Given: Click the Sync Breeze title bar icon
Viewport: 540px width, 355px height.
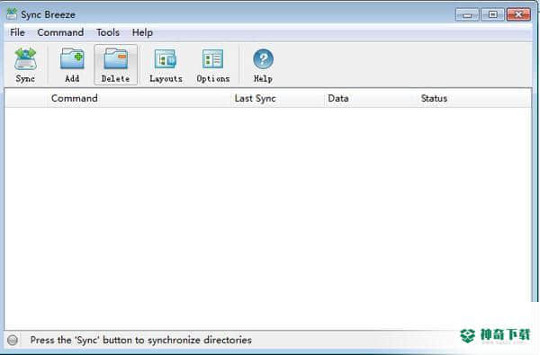Looking at the screenshot, I should (12, 14).
